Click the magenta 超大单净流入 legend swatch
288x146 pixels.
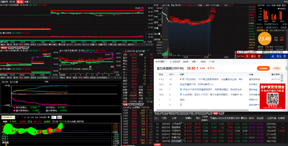point(14,110)
